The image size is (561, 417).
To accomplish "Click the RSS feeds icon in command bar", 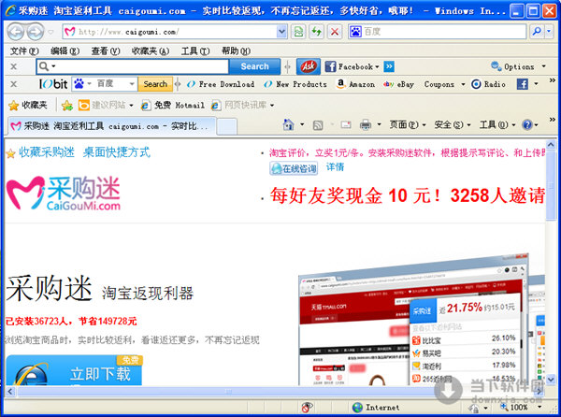I will (318, 124).
